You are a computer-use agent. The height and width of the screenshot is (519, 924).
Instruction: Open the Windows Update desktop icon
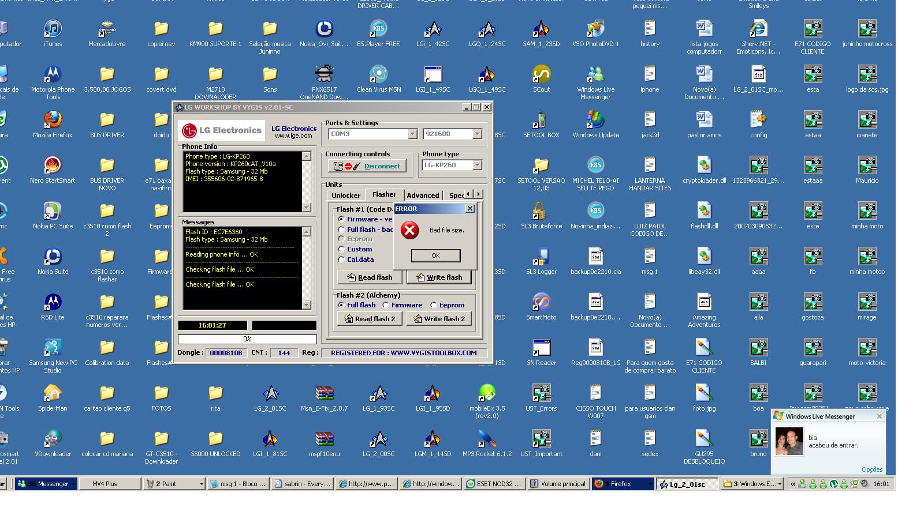coord(595,125)
